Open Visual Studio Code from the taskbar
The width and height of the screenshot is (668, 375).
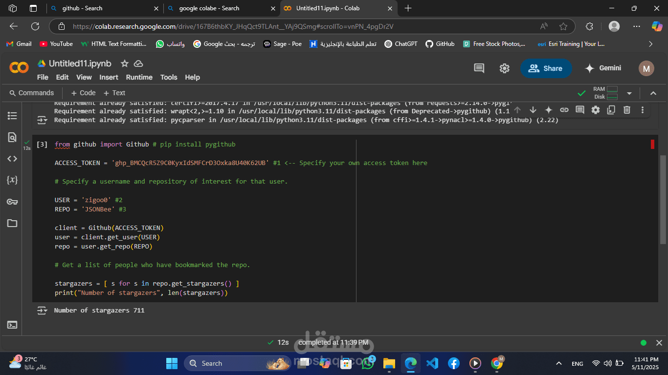432,363
